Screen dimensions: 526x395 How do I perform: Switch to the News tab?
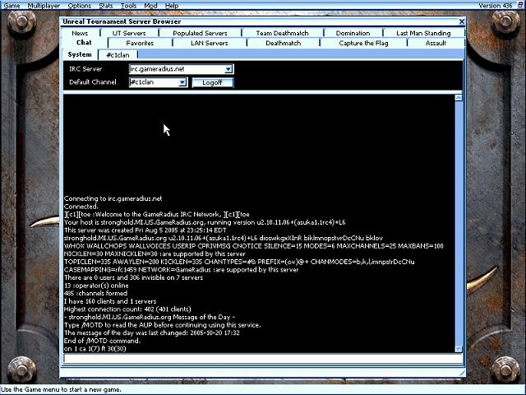point(80,33)
